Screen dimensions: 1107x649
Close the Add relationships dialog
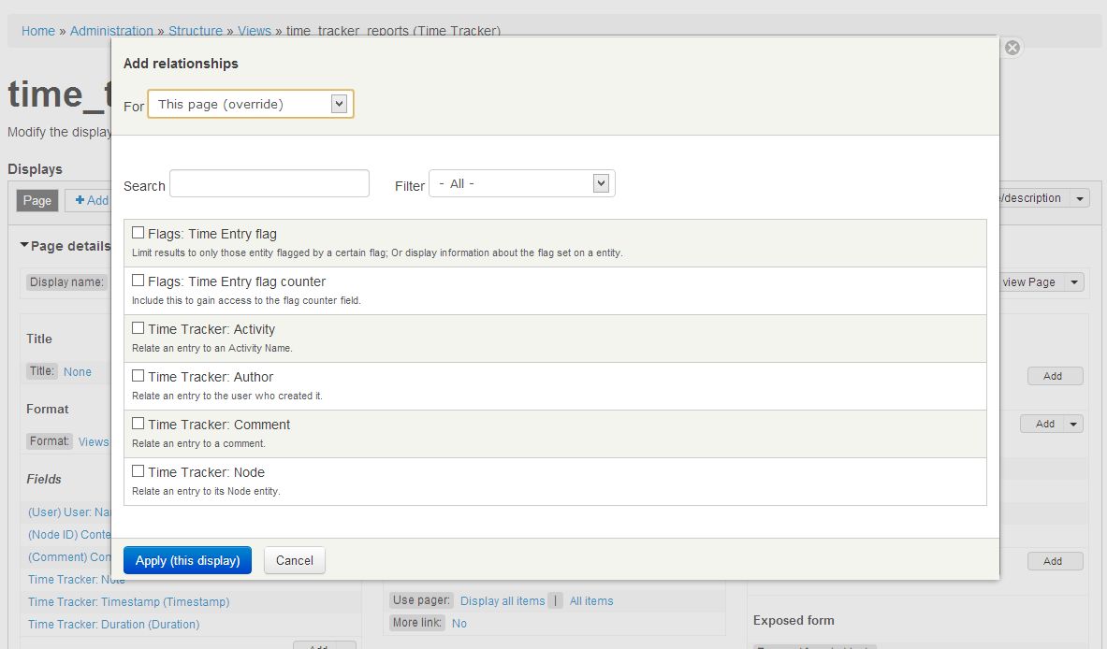(1012, 48)
